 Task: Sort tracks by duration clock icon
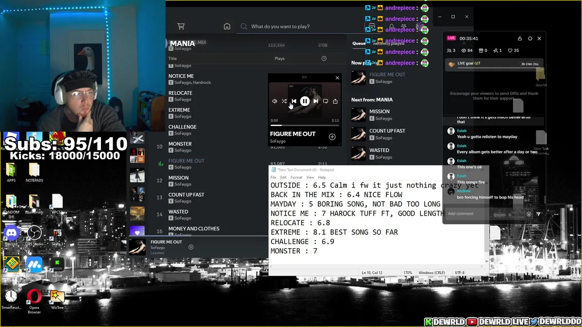[324, 59]
